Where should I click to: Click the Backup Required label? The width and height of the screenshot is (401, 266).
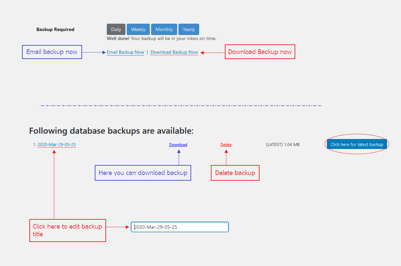[55, 29]
